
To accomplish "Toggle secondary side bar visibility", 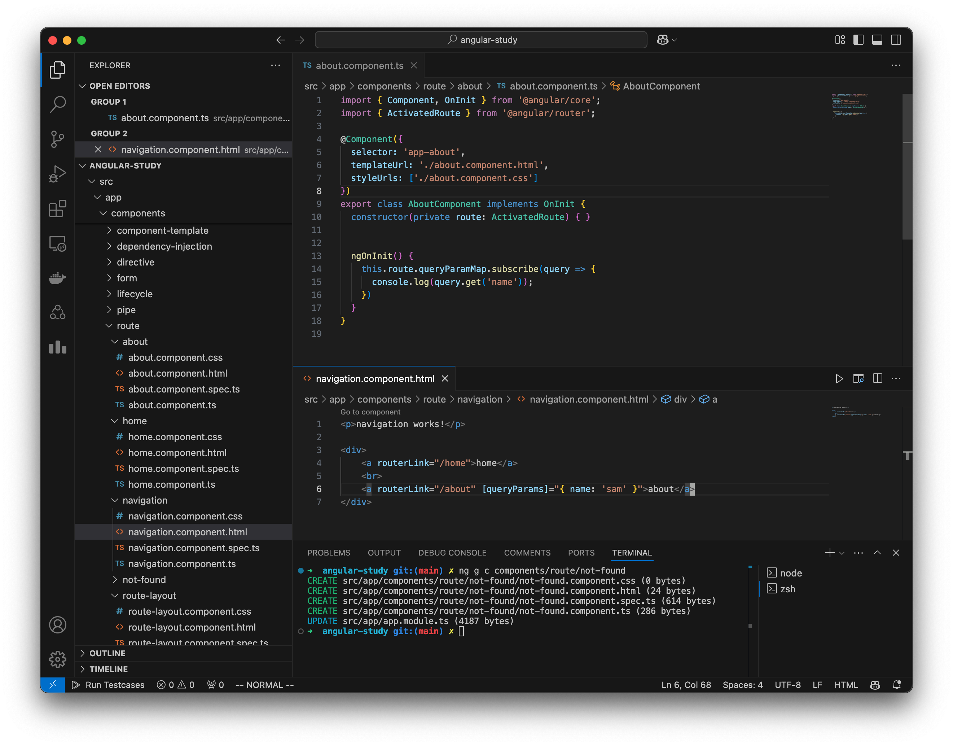I will tap(896, 40).
